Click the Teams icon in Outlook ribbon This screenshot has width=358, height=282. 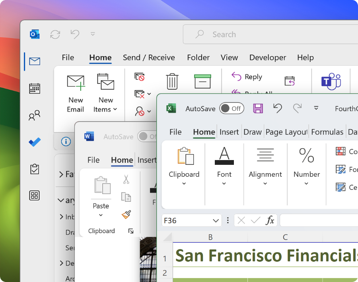(x=331, y=82)
